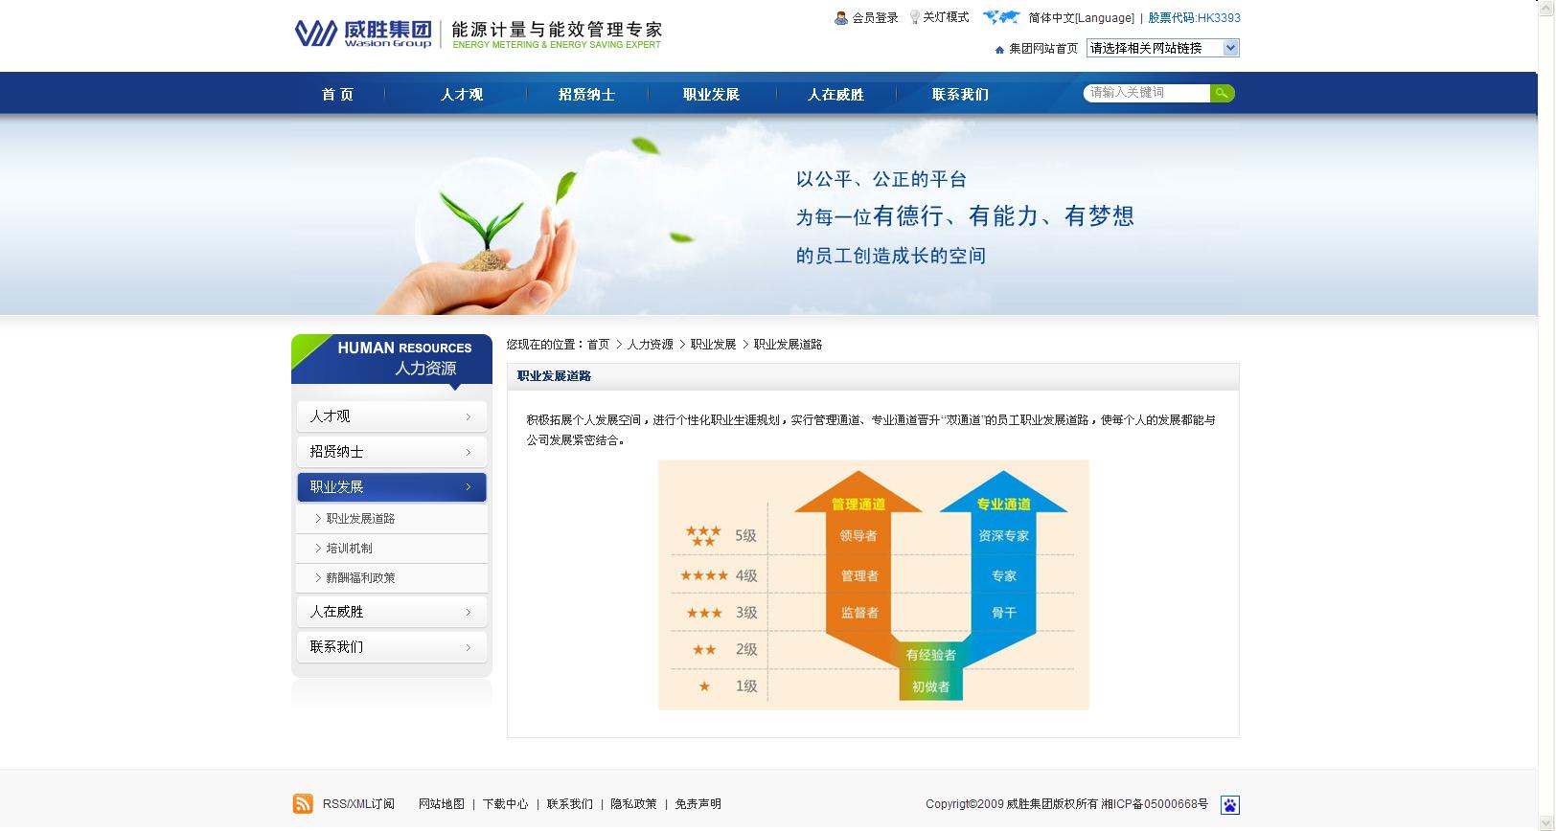Expand 人在威胜 sidebar section
Image resolution: width=1556 pixels, height=831 pixels.
point(391,612)
